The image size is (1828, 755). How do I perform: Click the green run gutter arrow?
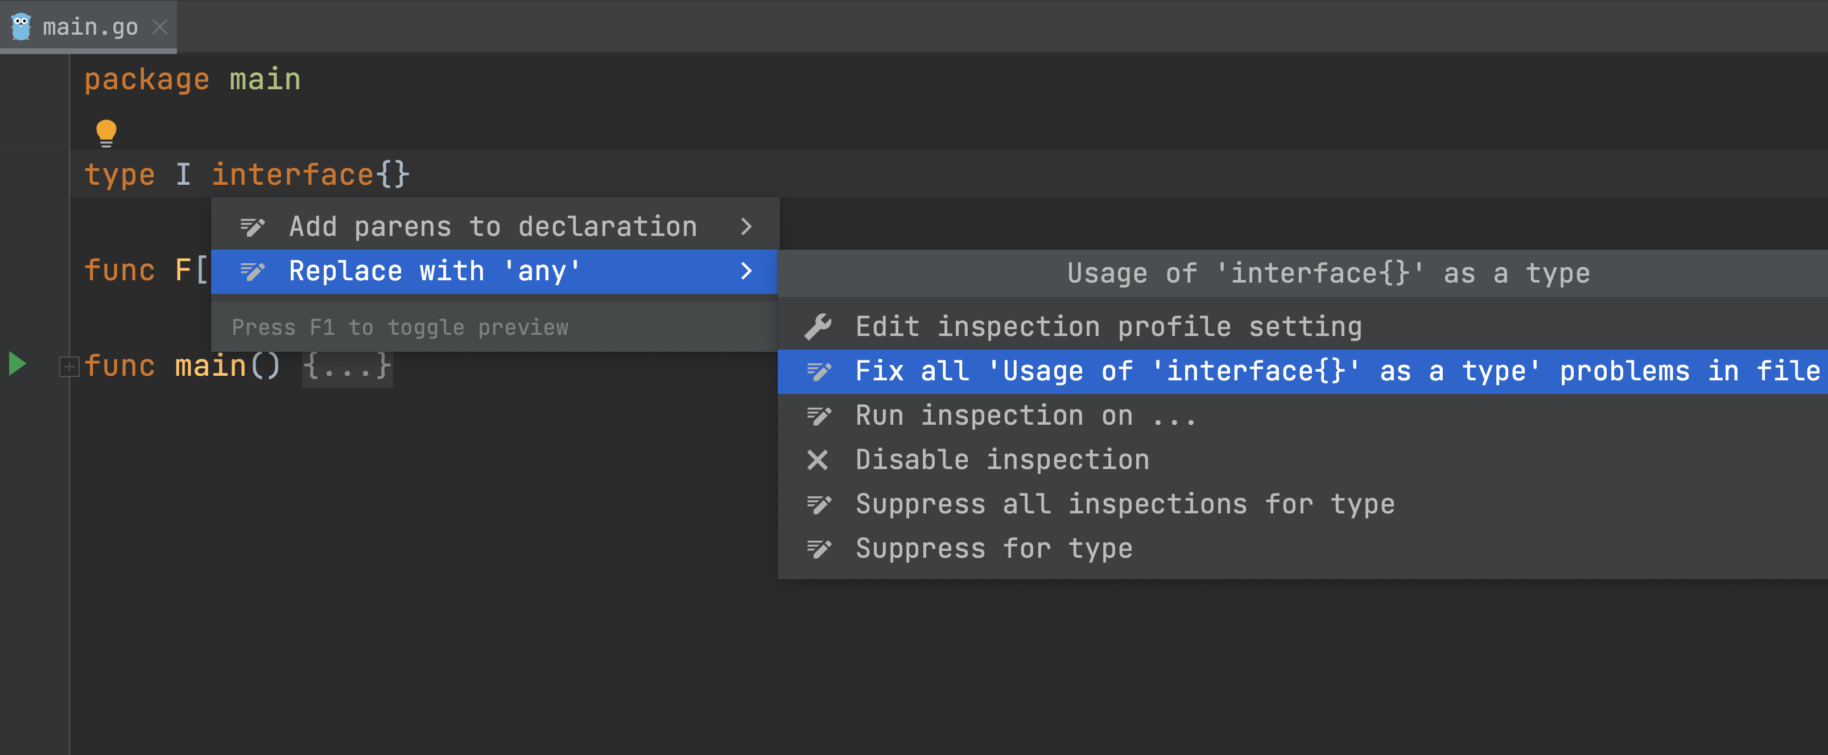(x=17, y=364)
